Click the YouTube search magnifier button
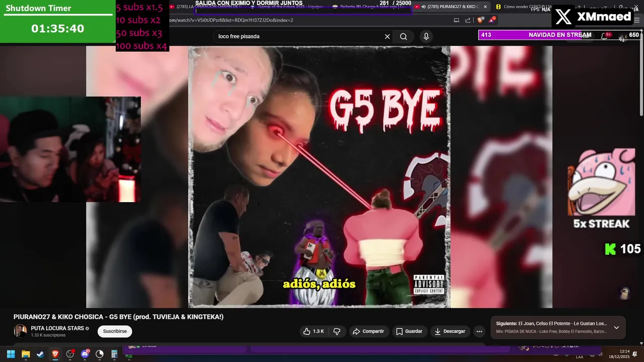644x362 pixels. (404, 36)
